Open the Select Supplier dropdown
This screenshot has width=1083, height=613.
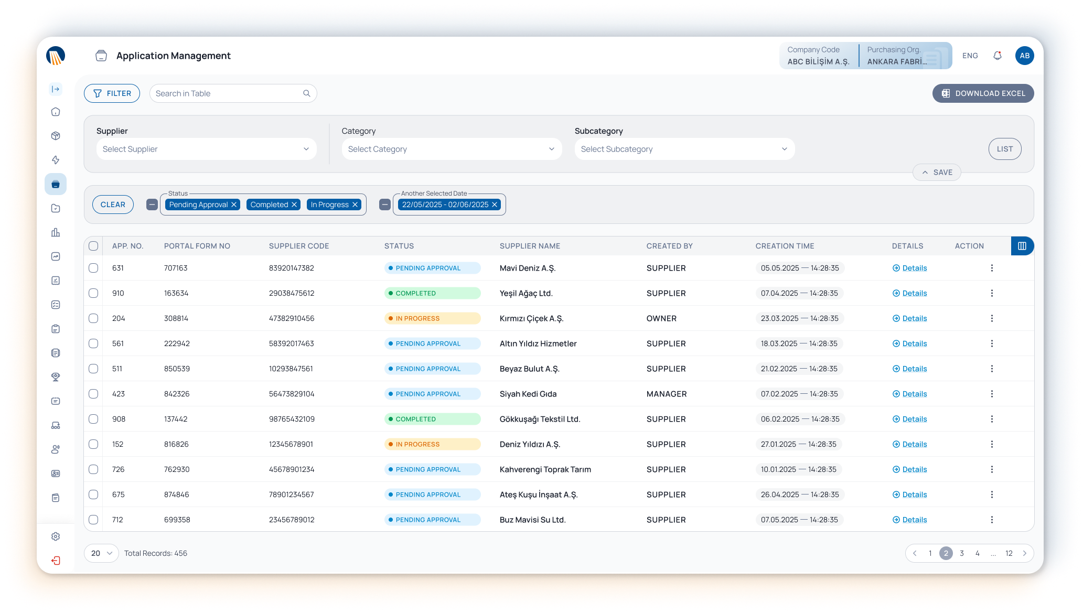tap(206, 149)
